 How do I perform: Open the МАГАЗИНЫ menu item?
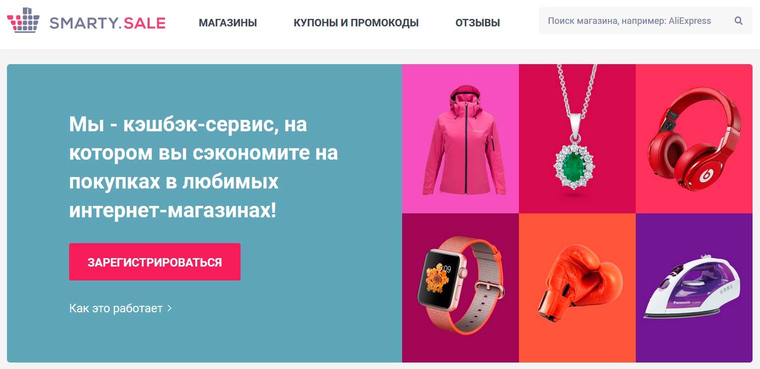[x=228, y=23]
